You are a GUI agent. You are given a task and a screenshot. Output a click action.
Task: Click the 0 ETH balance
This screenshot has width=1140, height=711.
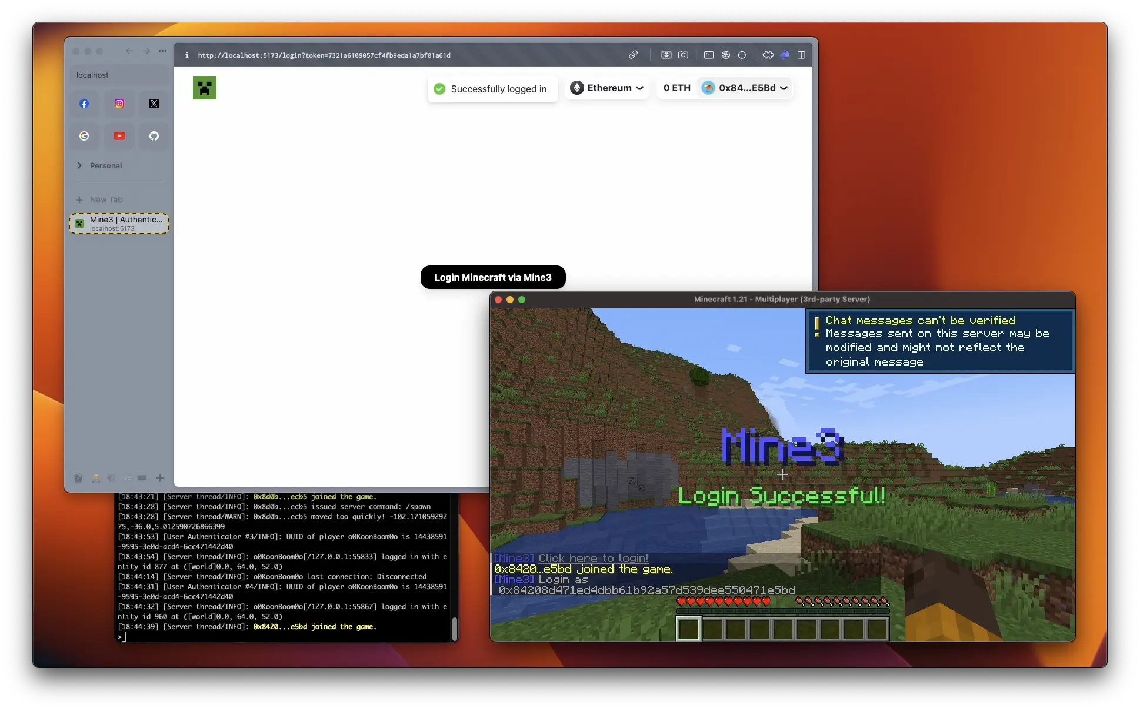(677, 88)
